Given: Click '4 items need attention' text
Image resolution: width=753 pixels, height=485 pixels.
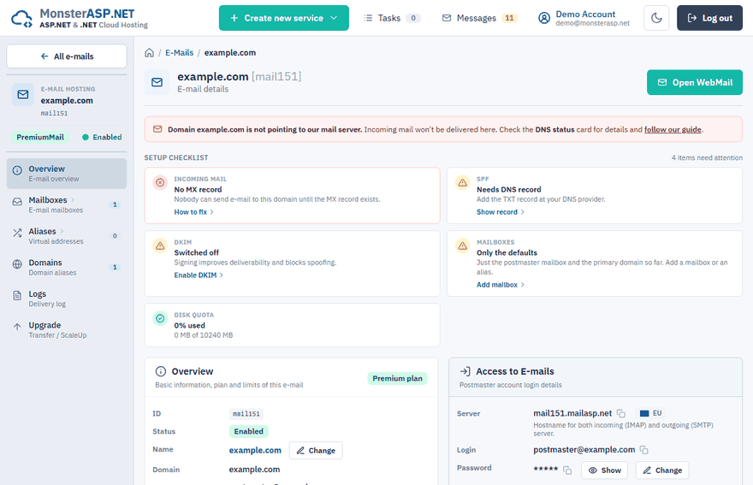Looking at the screenshot, I should coord(707,157).
